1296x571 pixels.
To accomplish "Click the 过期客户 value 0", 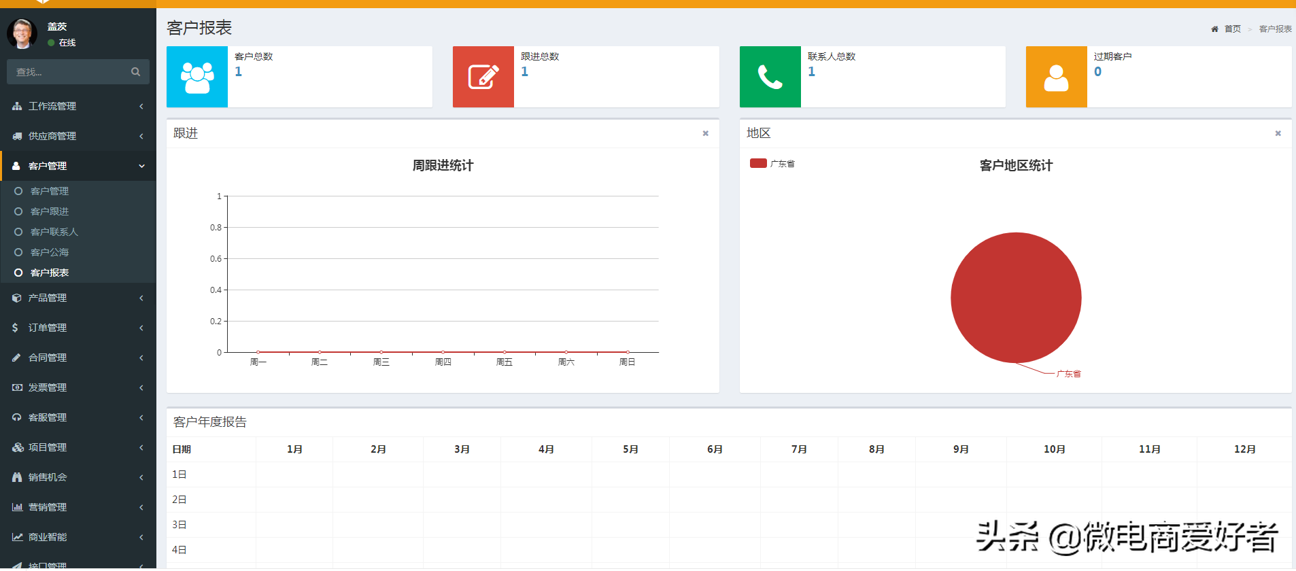I will coord(1098,71).
